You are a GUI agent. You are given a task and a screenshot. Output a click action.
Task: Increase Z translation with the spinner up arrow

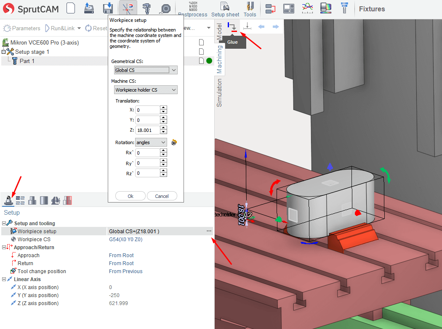[x=163, y=128]
